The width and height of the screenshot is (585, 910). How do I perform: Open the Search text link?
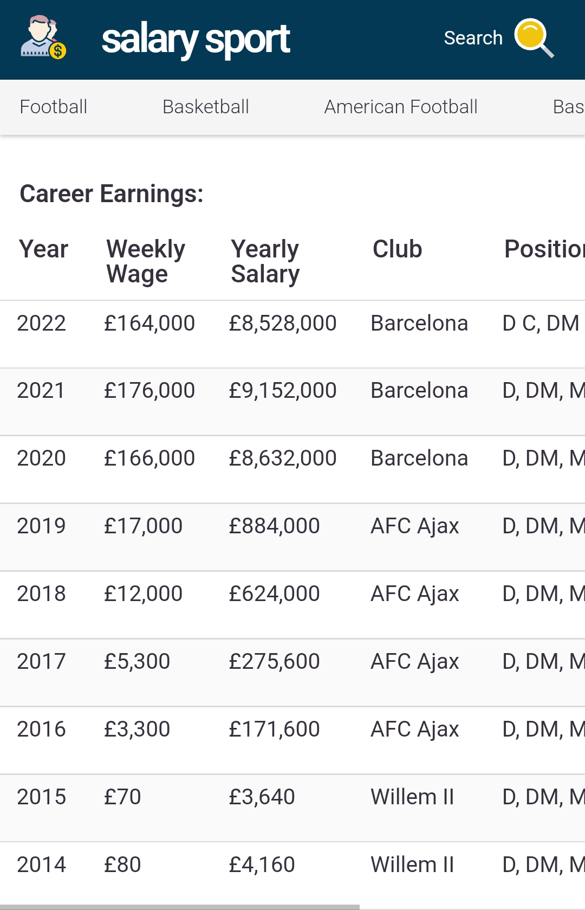point(473,38)
